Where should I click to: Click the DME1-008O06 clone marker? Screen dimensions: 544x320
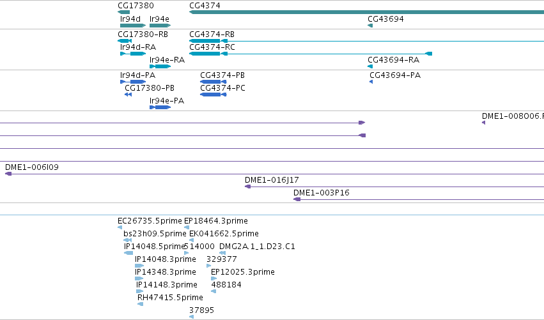[x=483, y=123]
